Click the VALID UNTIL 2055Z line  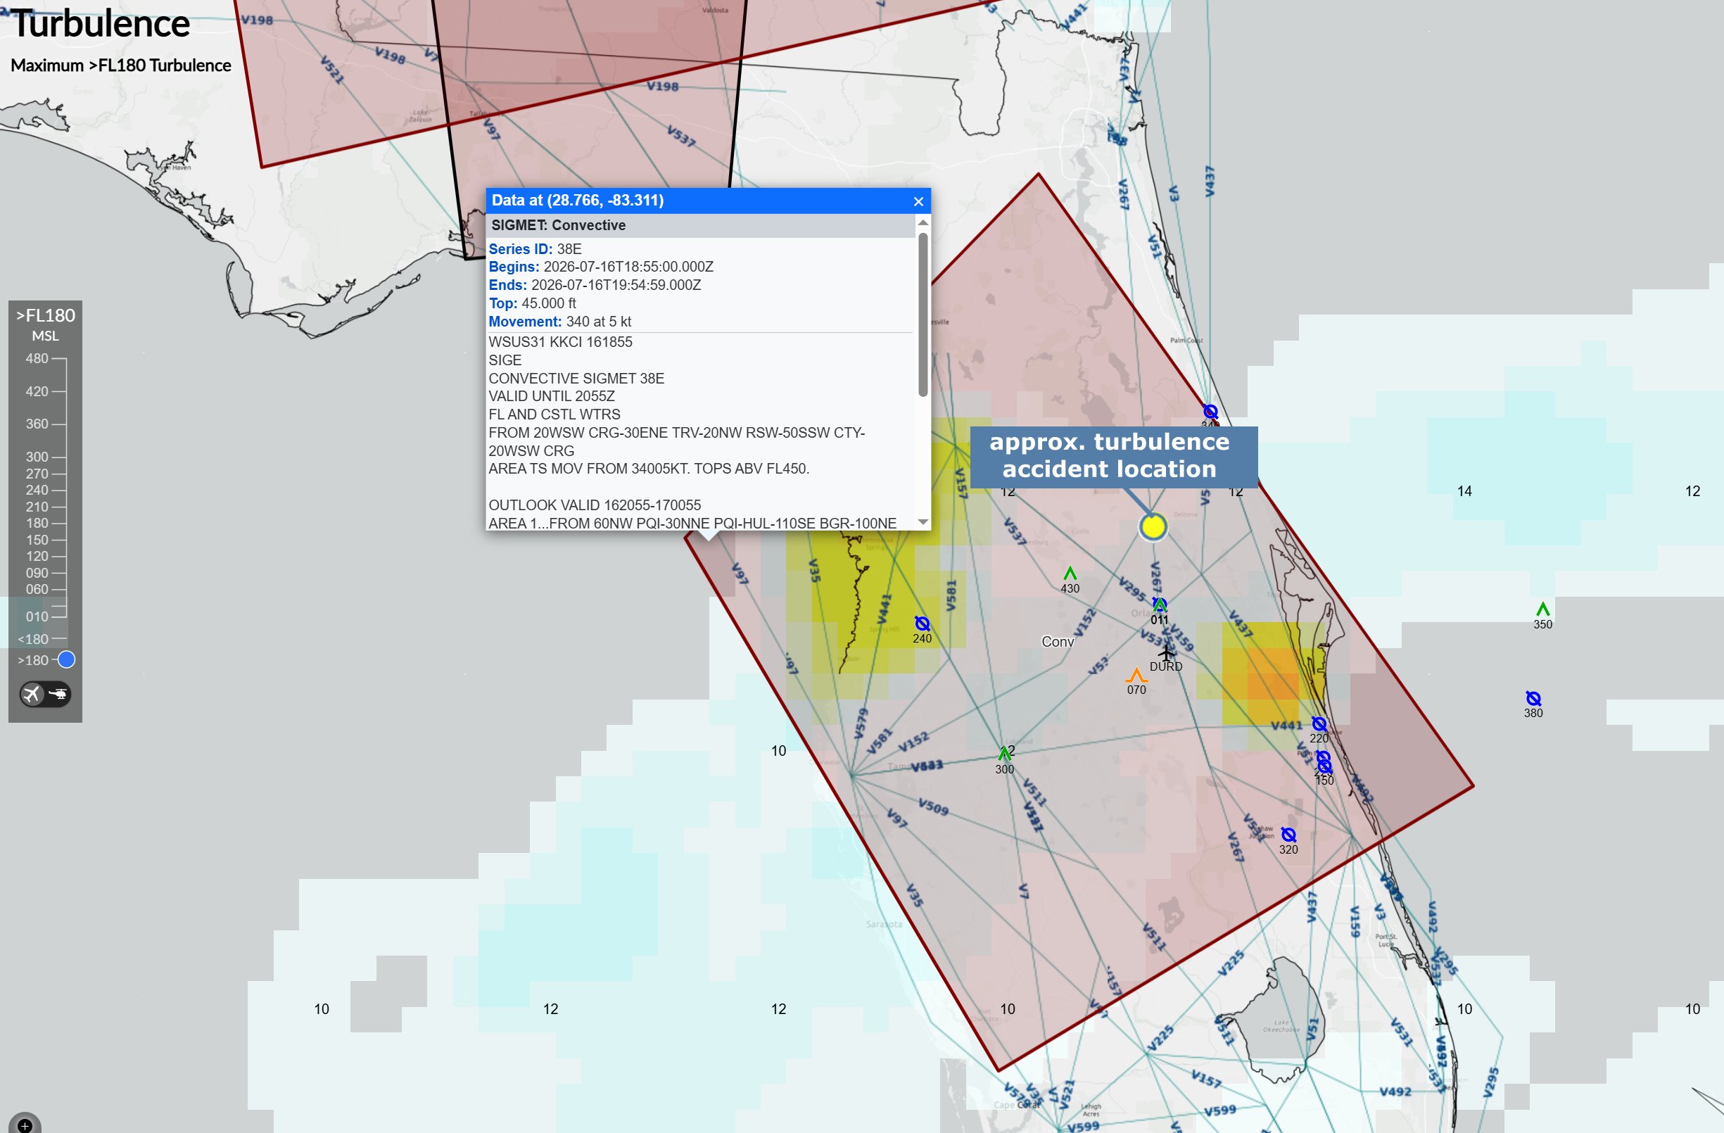551,396
